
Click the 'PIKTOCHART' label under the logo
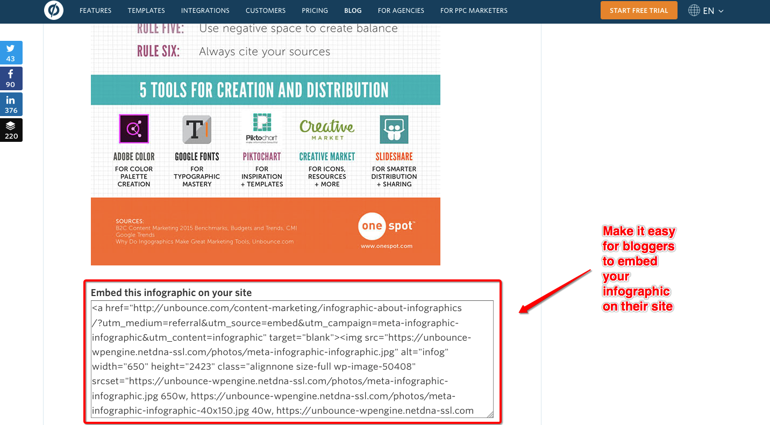262,157
